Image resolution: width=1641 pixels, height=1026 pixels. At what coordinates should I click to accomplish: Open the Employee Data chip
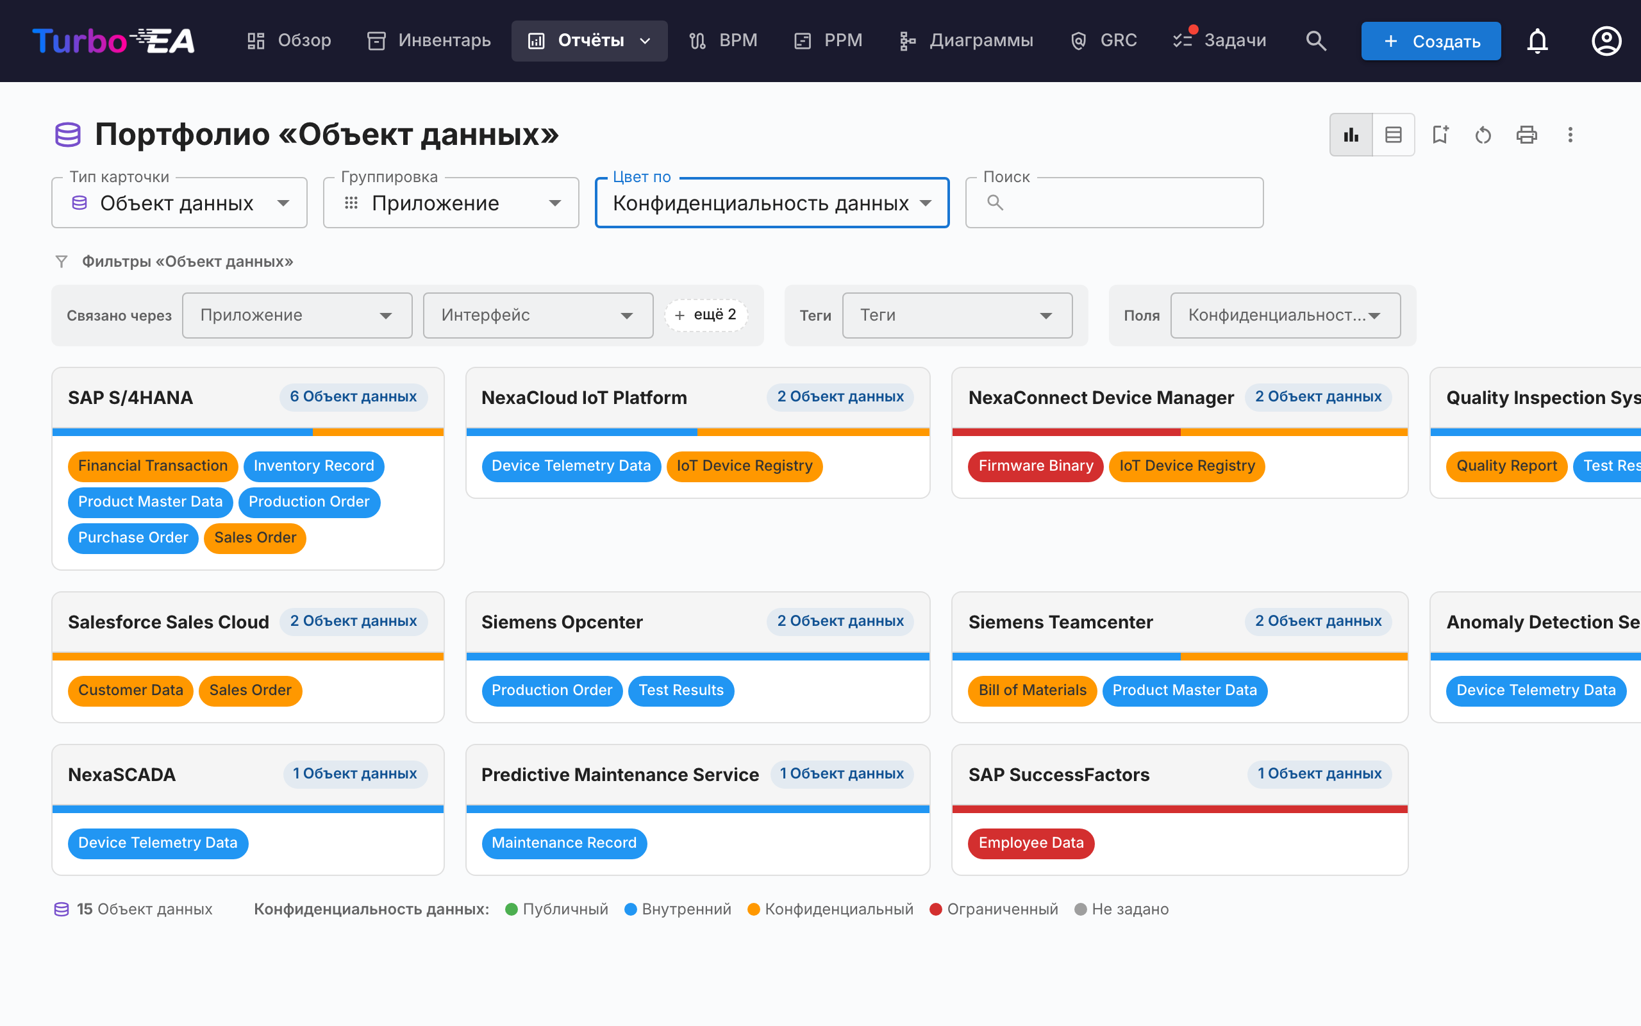(1031, 843)
